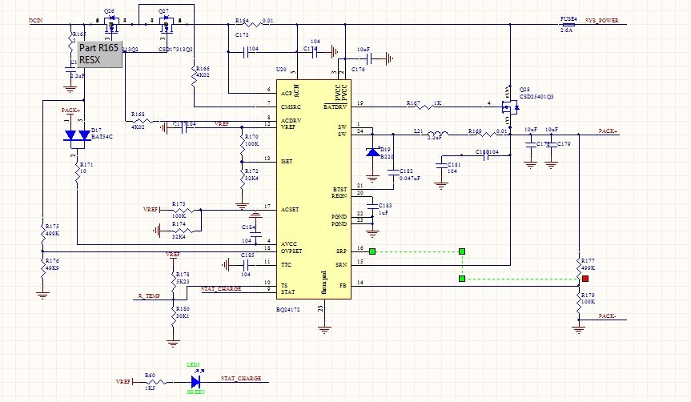
Task: Click the U20 designator text
Action: (281, 70)
